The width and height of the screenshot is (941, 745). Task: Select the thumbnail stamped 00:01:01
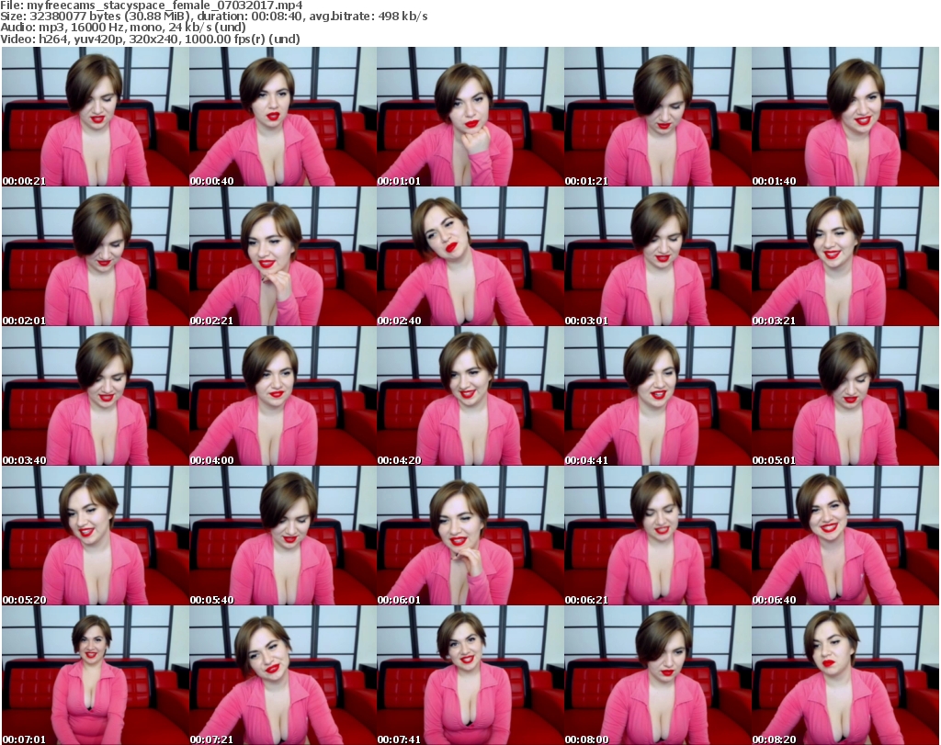pyautogui.click(x=470, y=117)
